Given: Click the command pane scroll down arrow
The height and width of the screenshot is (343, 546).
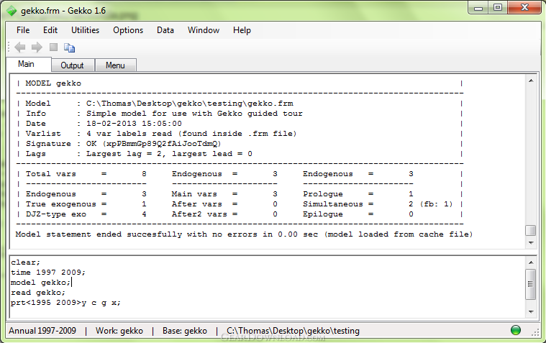Looking at the screenshot, I should (531, 311).
